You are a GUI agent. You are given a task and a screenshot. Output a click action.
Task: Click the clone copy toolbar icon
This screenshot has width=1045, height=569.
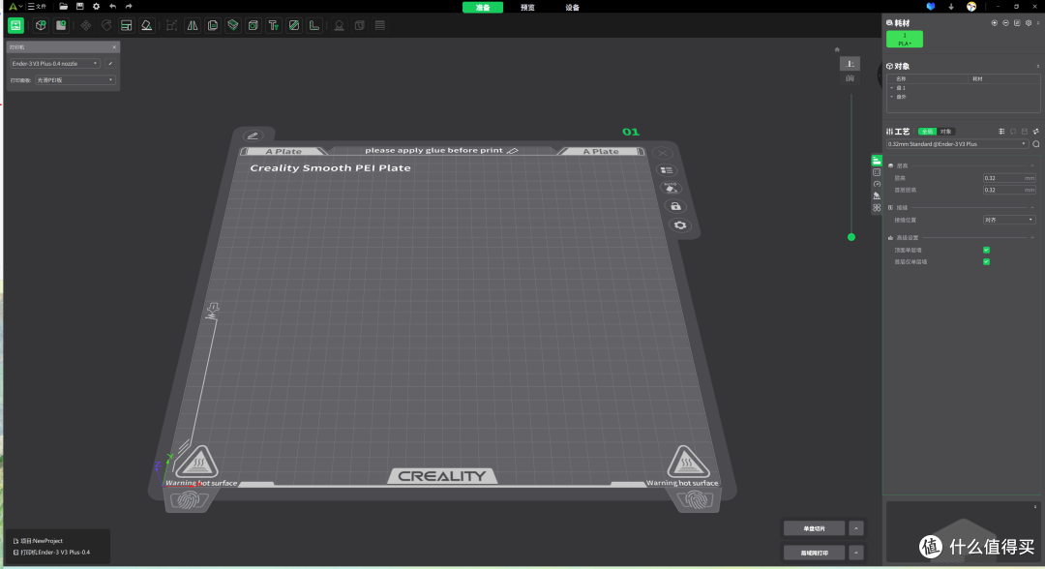pos(213,25)
